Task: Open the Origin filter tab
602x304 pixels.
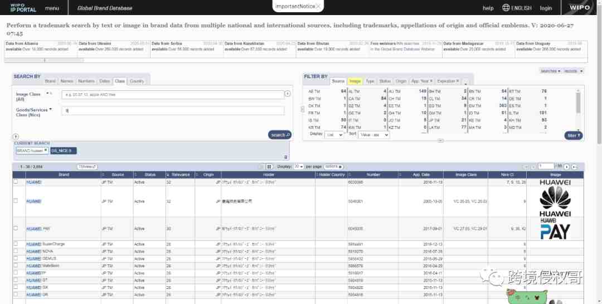Action: pyautogui.click(x=401, y=81)
